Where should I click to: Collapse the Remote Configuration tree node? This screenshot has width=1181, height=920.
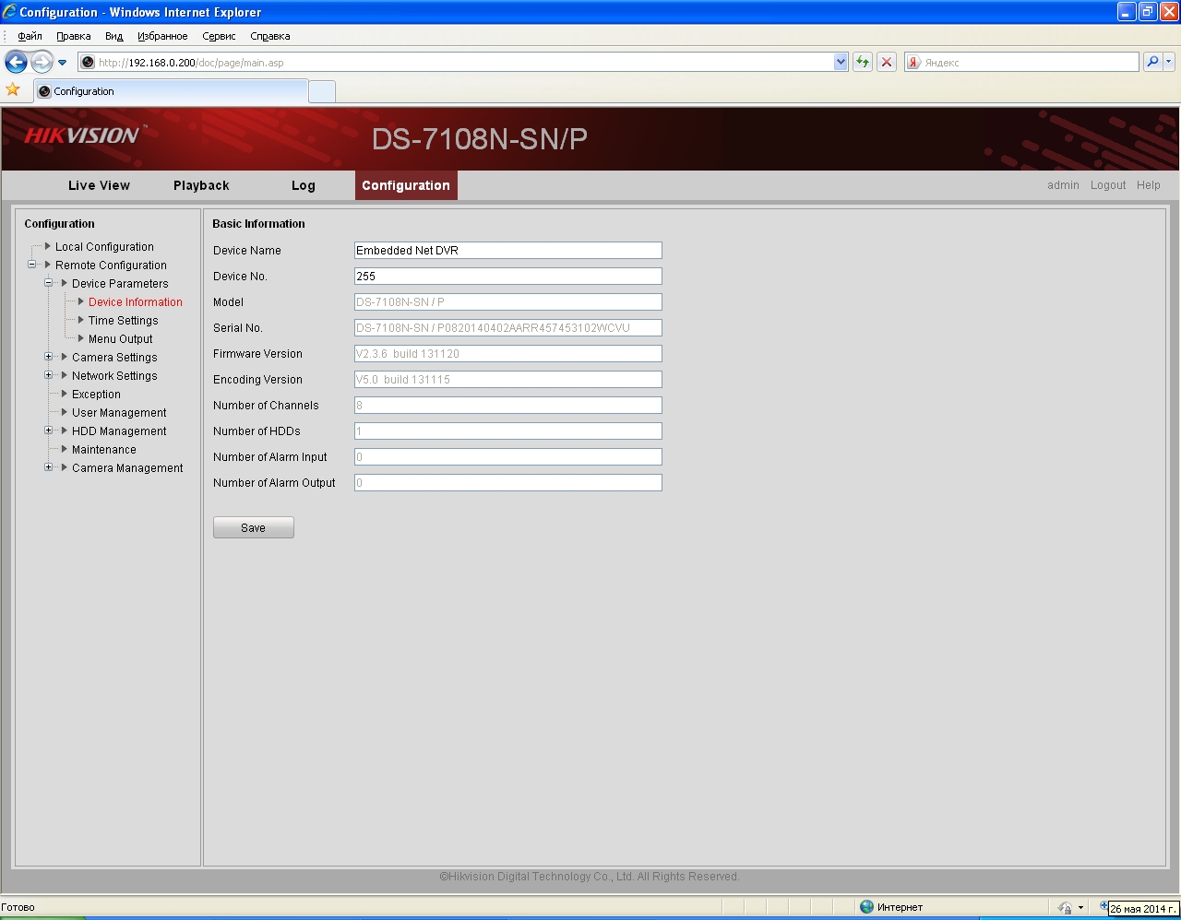coord(32,265)
